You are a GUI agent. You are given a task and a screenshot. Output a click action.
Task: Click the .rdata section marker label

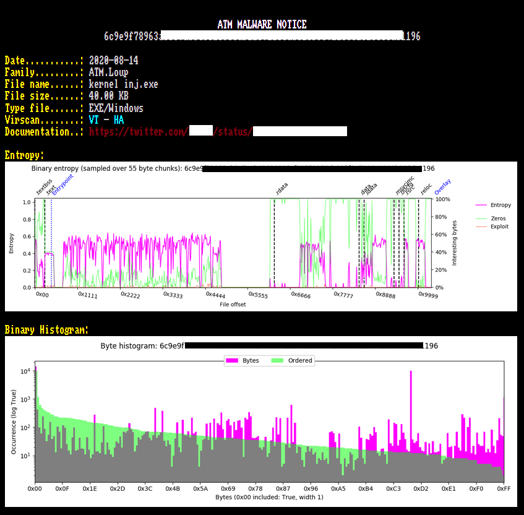tap(282, 188)
